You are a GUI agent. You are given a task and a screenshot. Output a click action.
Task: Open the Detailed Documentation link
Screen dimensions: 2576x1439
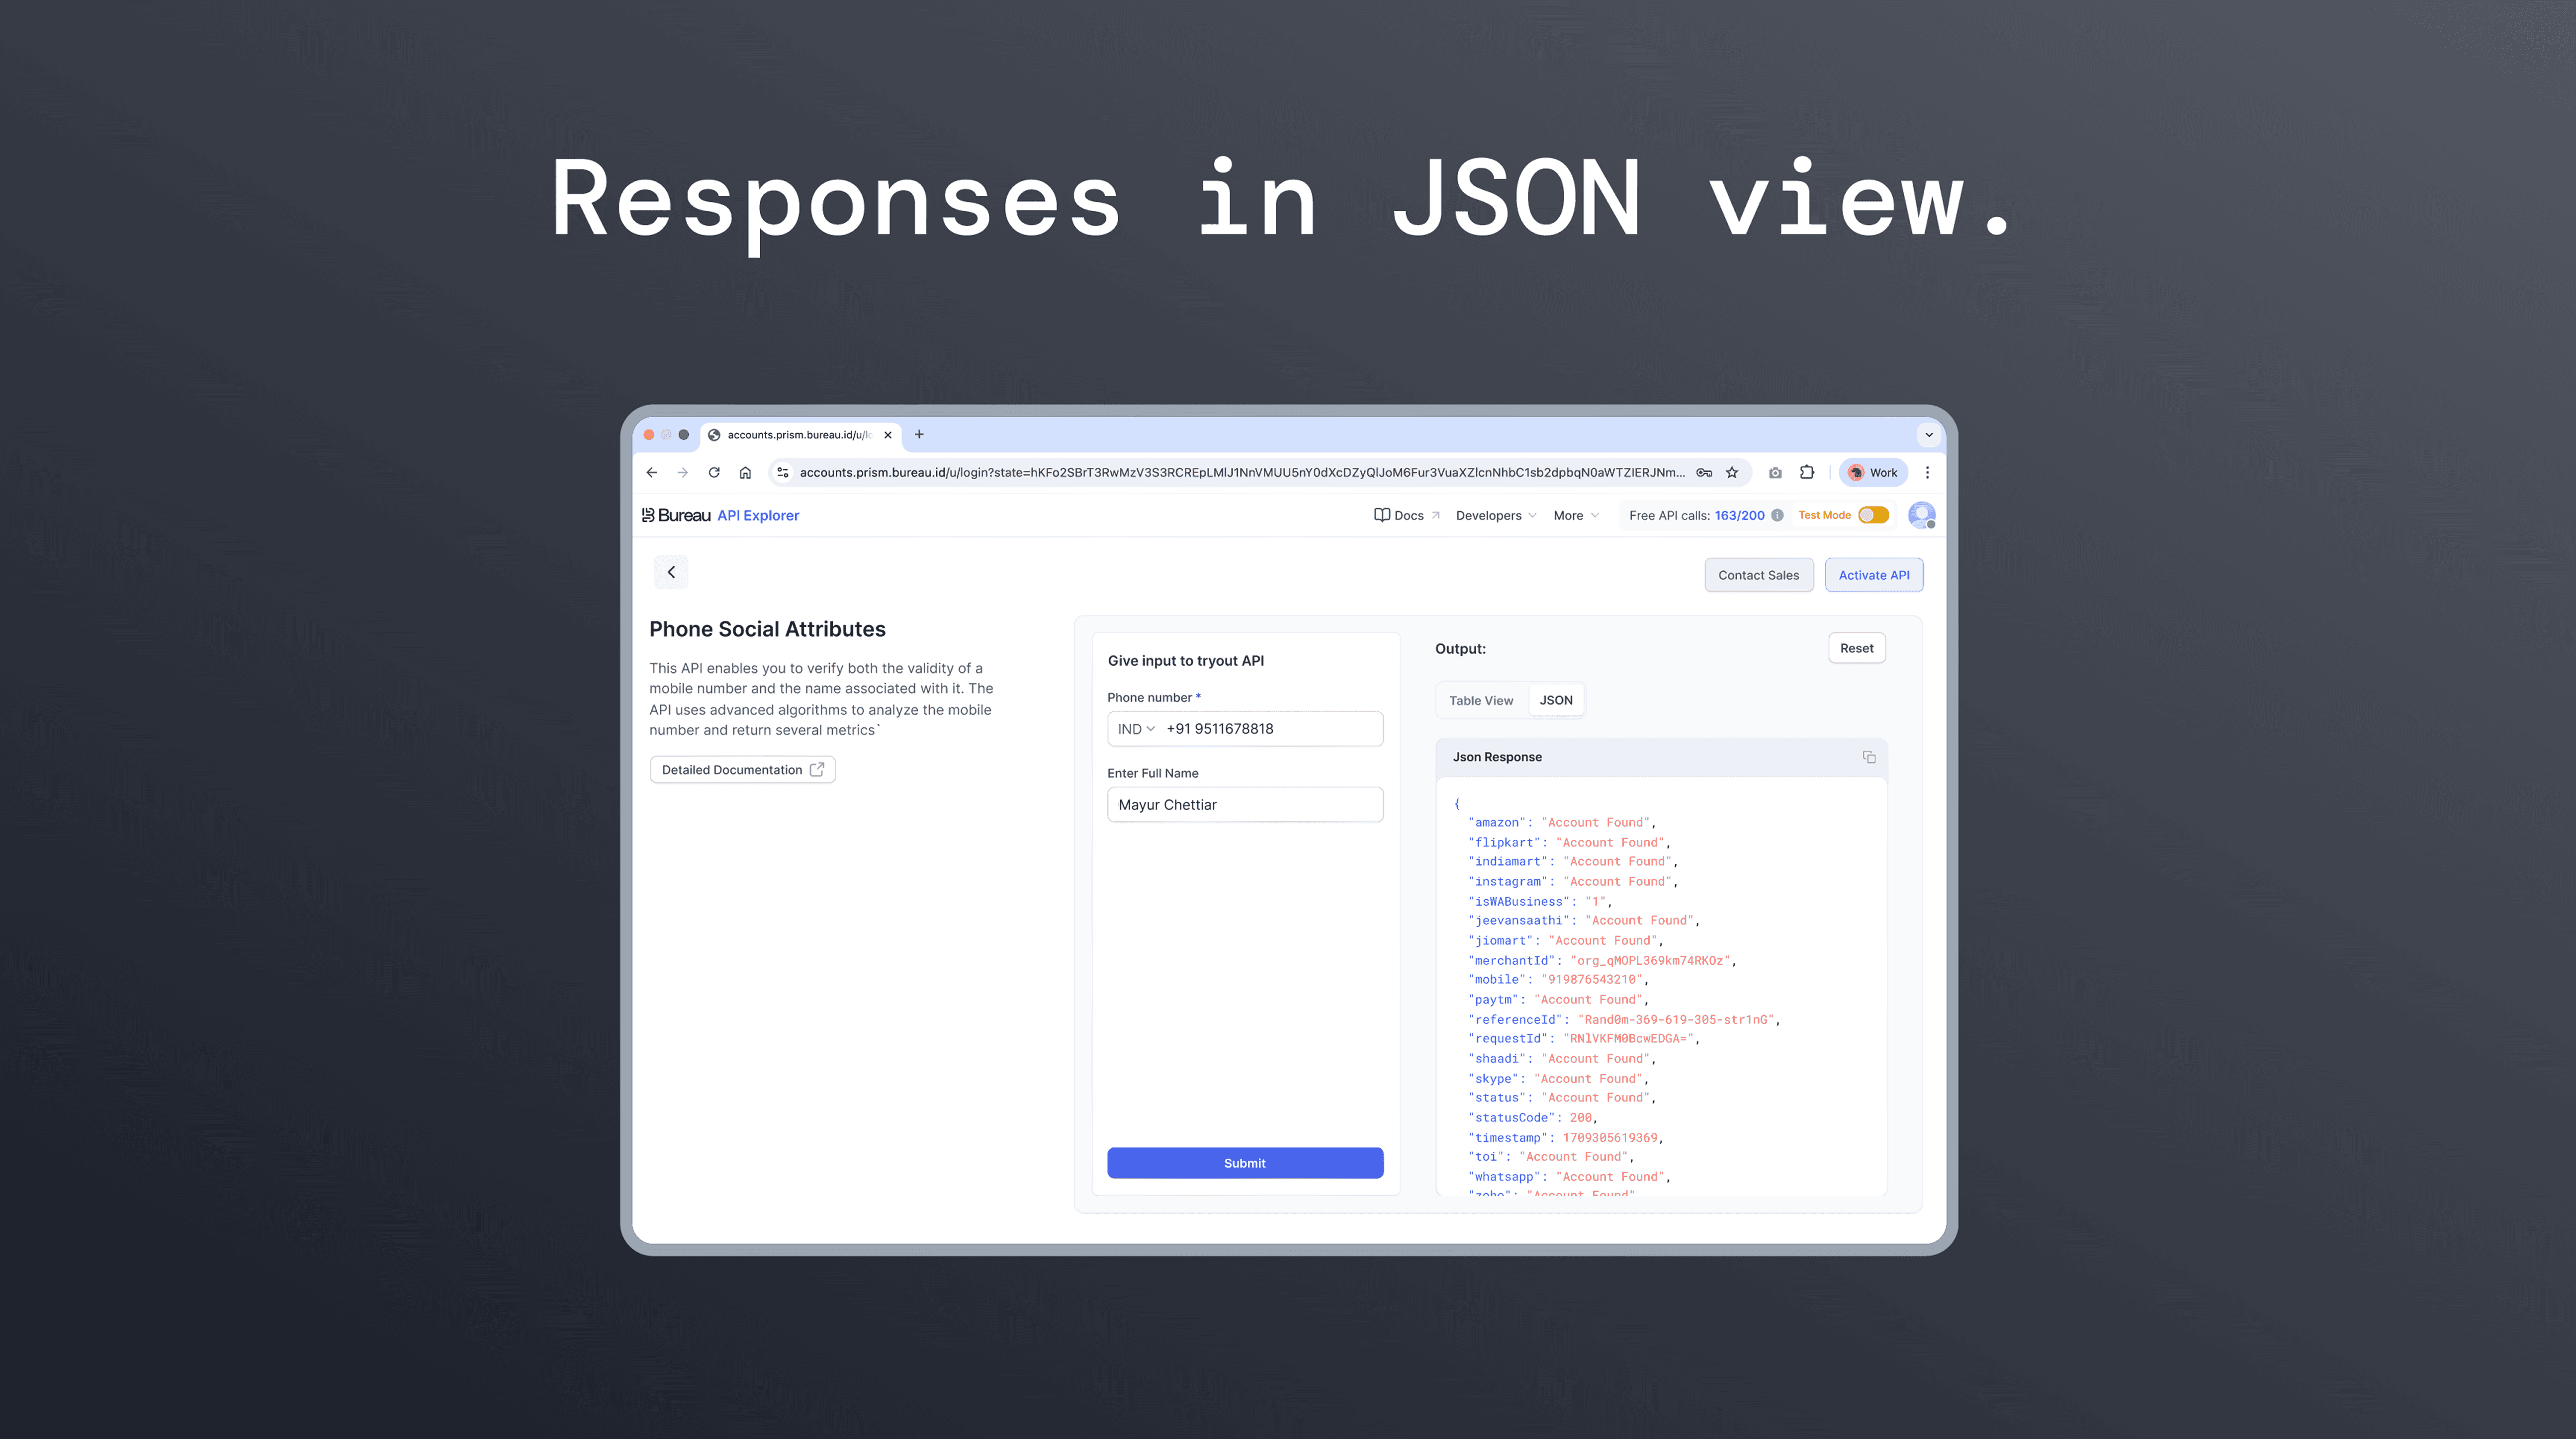(x=742, y=769)
